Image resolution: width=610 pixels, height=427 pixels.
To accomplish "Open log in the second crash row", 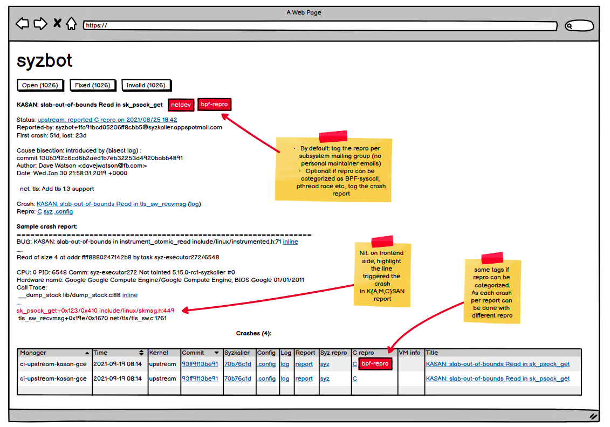I will pyautogui.click(x=285, y=378).
